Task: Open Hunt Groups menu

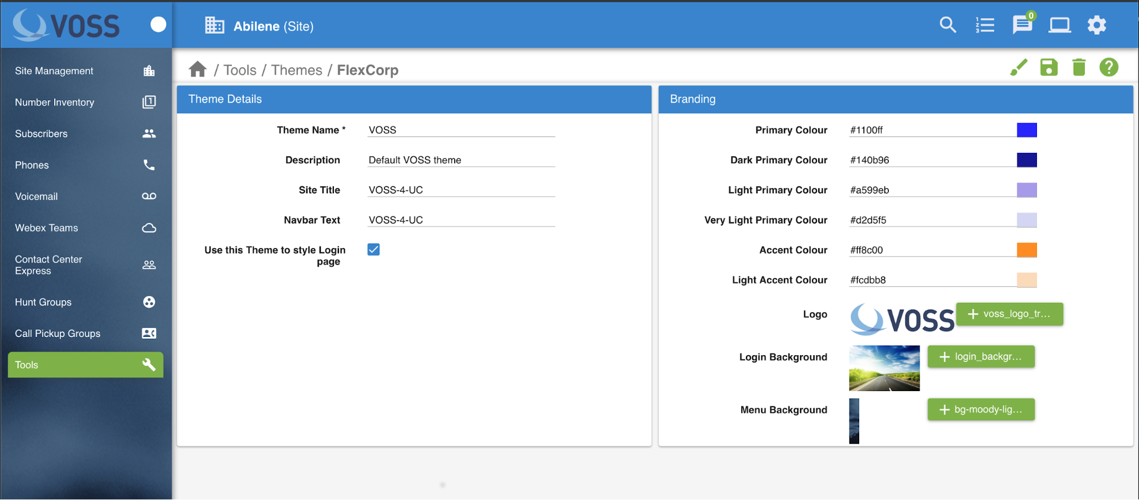Action: pos(85,302)
